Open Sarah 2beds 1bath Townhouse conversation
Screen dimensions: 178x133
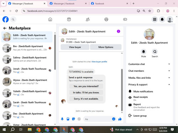(x=27, y=104)
